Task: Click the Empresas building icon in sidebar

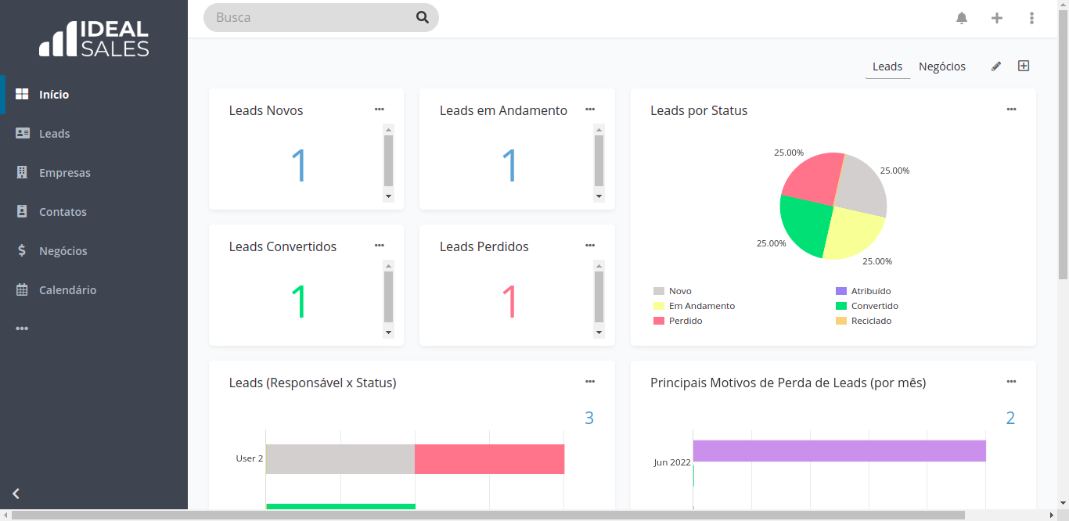Action: (22, 172)
